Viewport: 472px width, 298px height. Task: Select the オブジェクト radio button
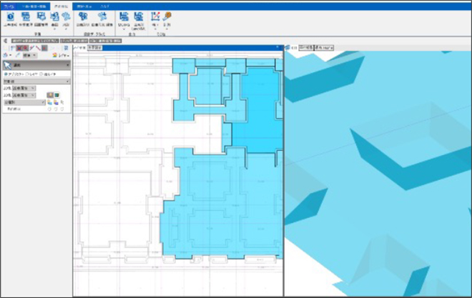point(6,74)
